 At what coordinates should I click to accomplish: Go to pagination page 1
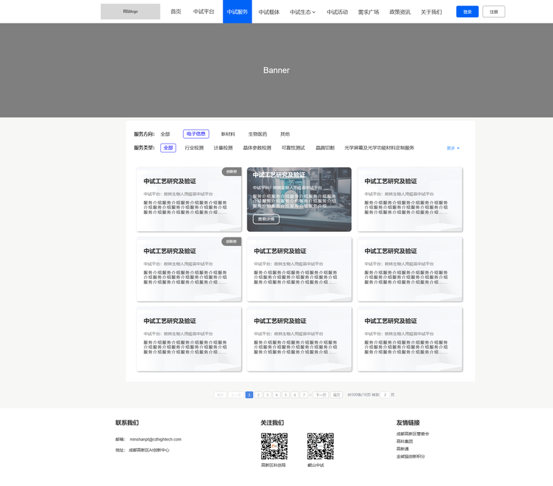(x=249, y=395)
